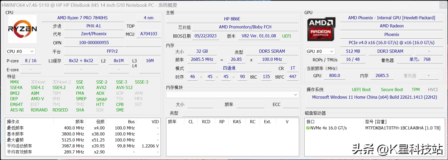448x160 pixels.
Task: Click the Microsoft Windows 11 Home OS text
Action: (374, 97)
